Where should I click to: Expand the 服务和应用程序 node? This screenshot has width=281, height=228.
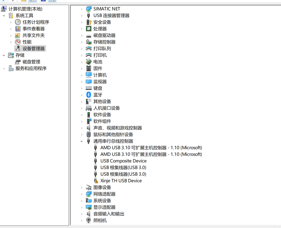coord(4,68)
